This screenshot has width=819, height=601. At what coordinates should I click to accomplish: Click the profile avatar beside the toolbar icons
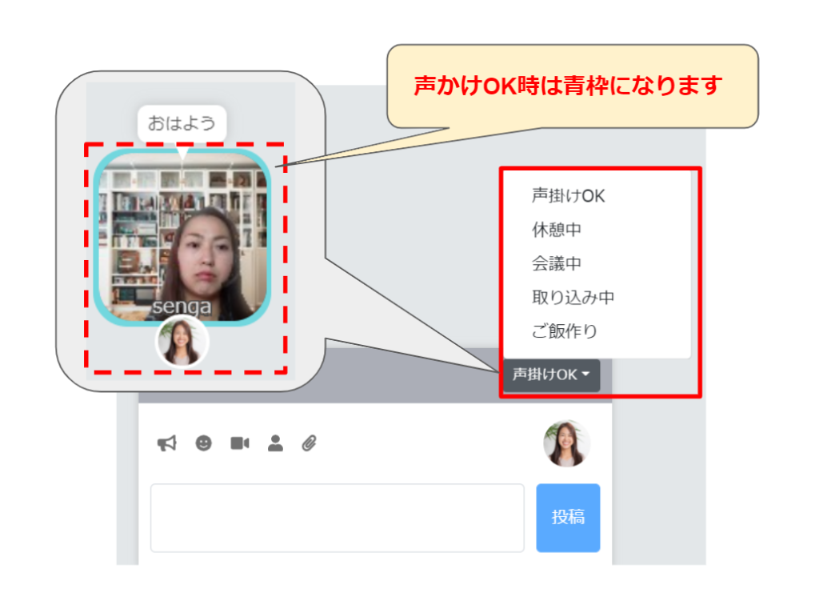point(567,443)
